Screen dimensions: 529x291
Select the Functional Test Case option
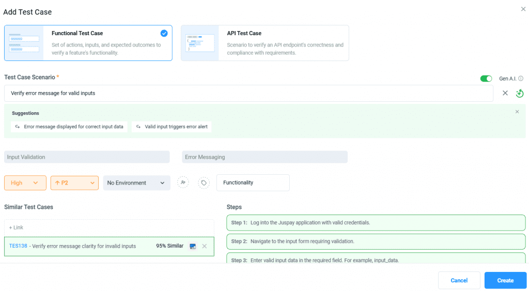(88, 43)
